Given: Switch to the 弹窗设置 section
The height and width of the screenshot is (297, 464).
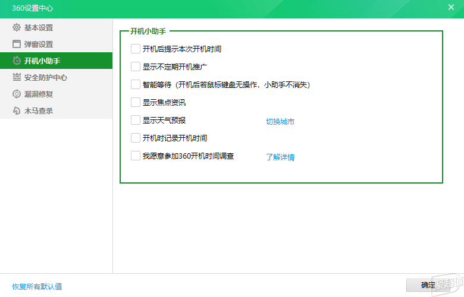Looking at the screenshot, I should 57,44.
